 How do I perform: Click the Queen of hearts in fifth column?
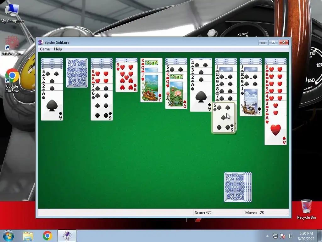coord(151,69)
